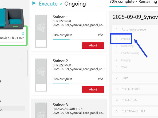
Task: Click the lock icon on instrument card
Action: click(x=23, y=33)
